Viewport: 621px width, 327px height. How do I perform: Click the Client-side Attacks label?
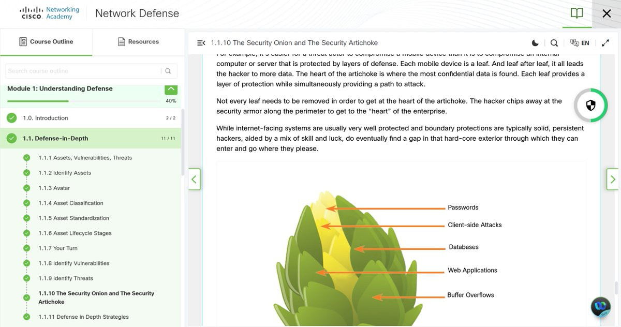click(x=475, y=225)
